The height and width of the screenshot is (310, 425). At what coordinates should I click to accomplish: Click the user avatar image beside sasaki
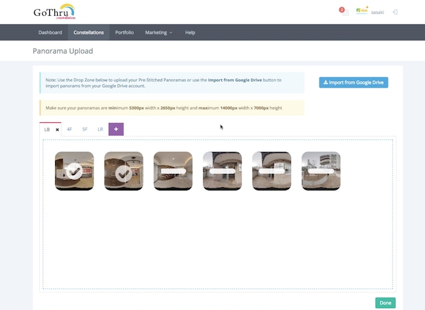pos(362,11)
